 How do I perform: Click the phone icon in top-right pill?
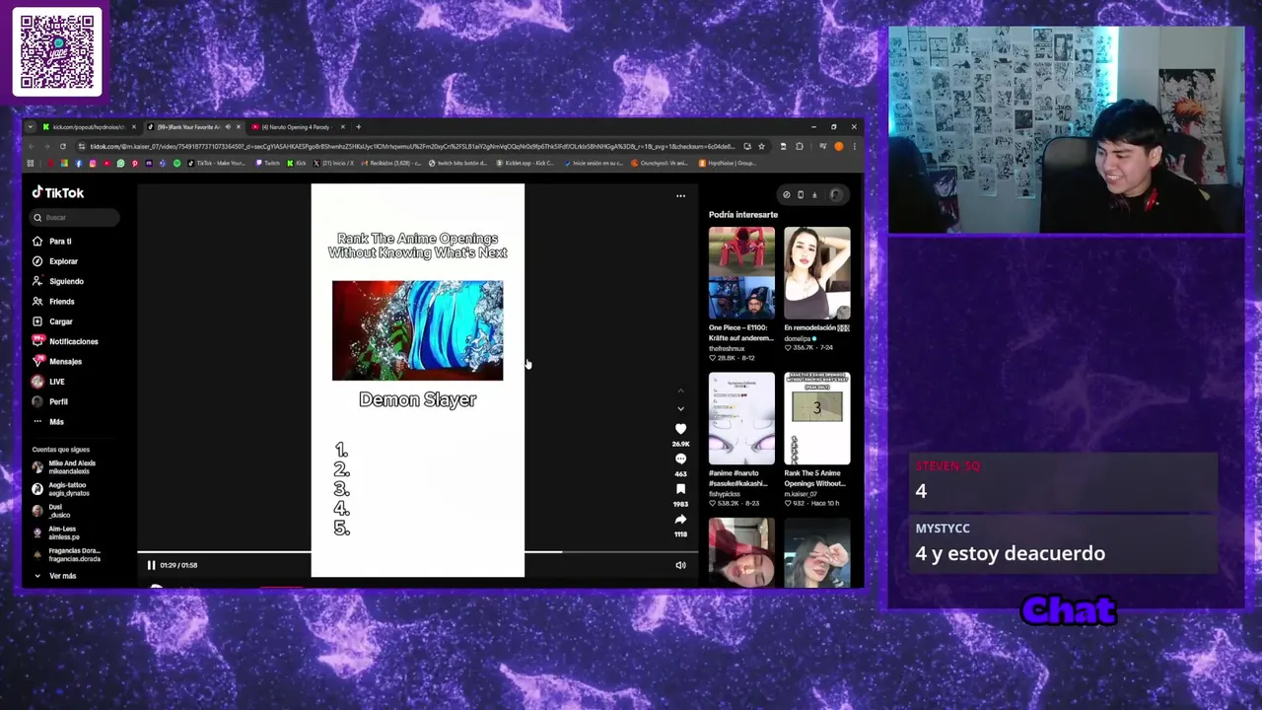[x=800, y=195]
